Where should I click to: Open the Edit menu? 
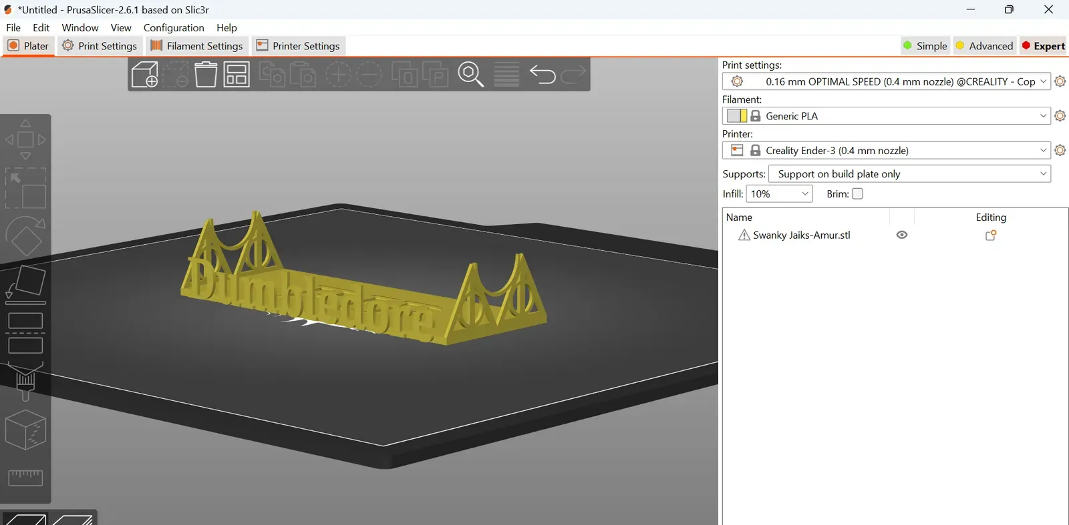41,27
